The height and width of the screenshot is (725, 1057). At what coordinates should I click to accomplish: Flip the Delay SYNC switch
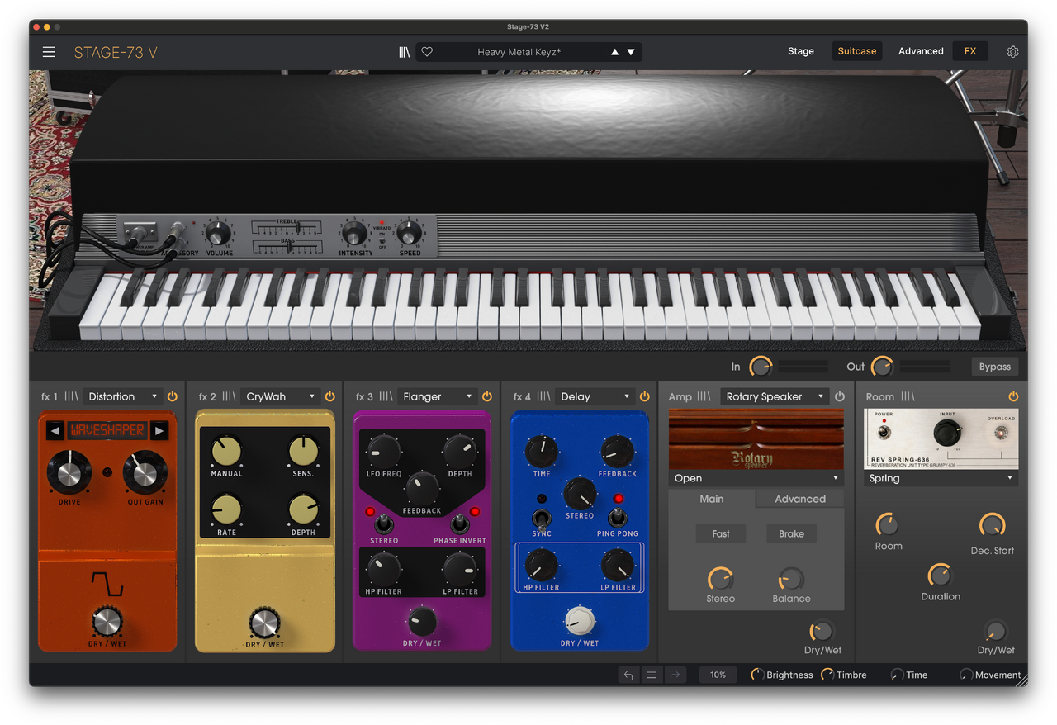(542, 518)
